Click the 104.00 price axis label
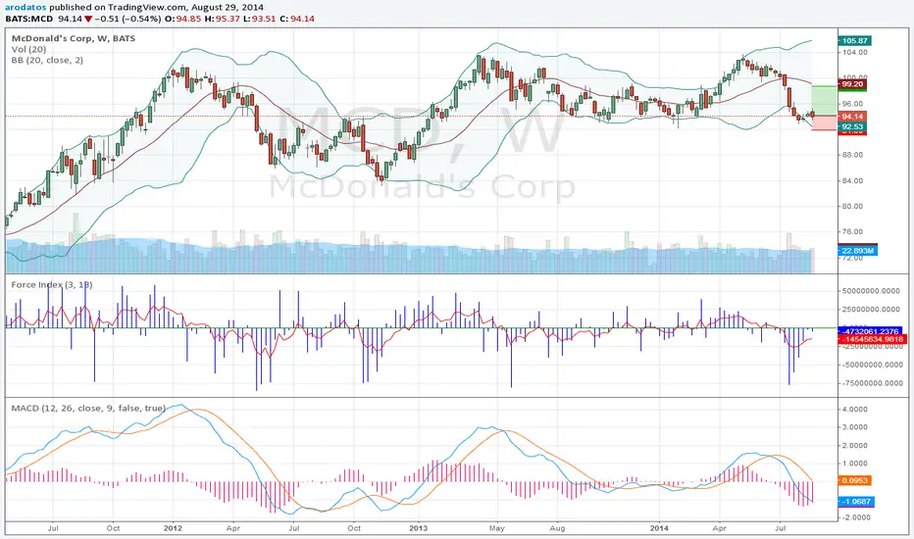Image resolution: width=914 pixels, height=539 pixels. pos(855,53)
